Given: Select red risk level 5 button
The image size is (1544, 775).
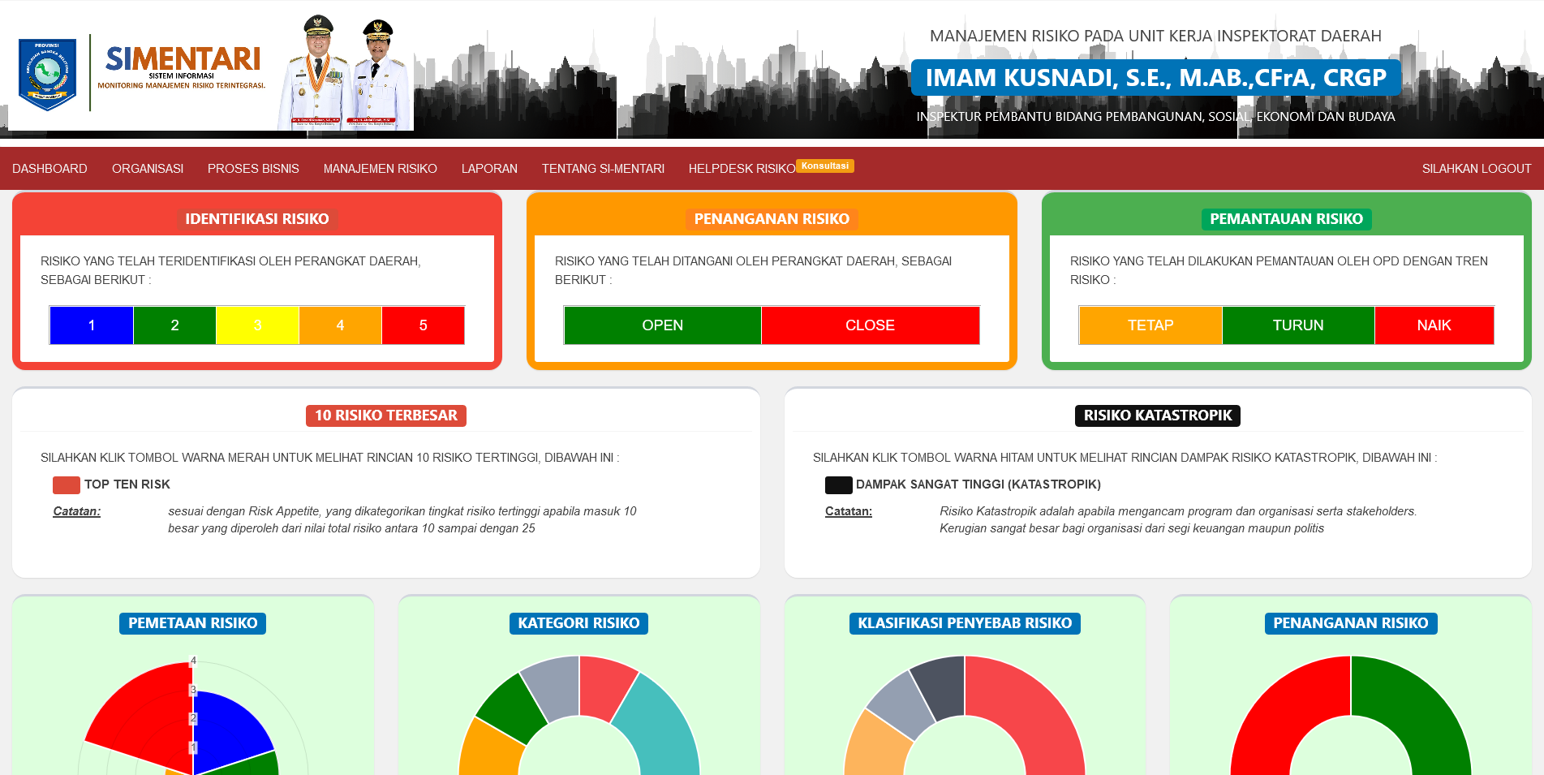Looking at the screenshot, I should (423, 325).
